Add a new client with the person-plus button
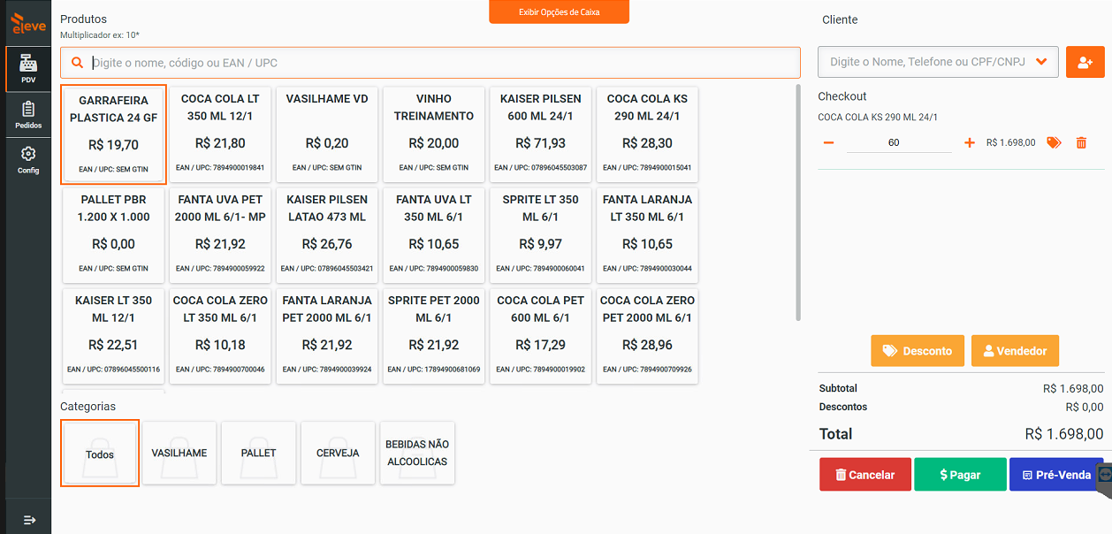This screenshot has height=534, width=1112. (1085, 62)
